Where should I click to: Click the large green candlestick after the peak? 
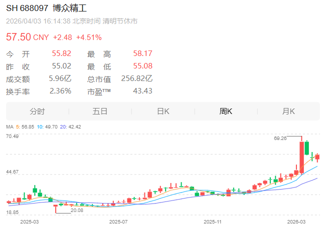click(306, 148)
